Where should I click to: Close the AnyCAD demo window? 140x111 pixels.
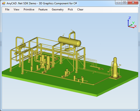click(133, 3)
